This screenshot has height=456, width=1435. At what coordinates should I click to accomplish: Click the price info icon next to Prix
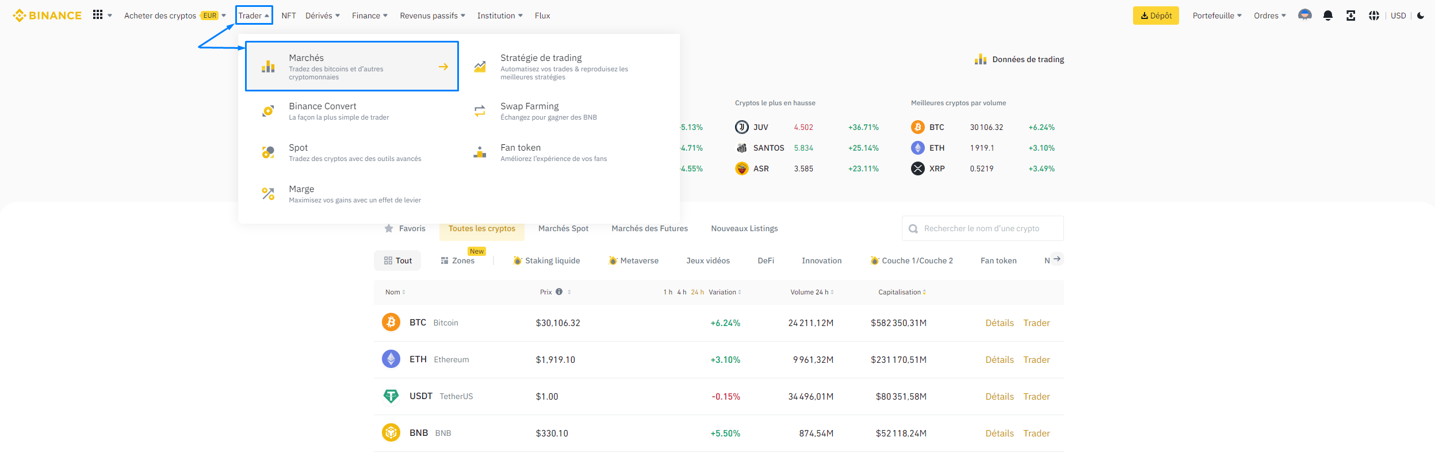[559, 292]
